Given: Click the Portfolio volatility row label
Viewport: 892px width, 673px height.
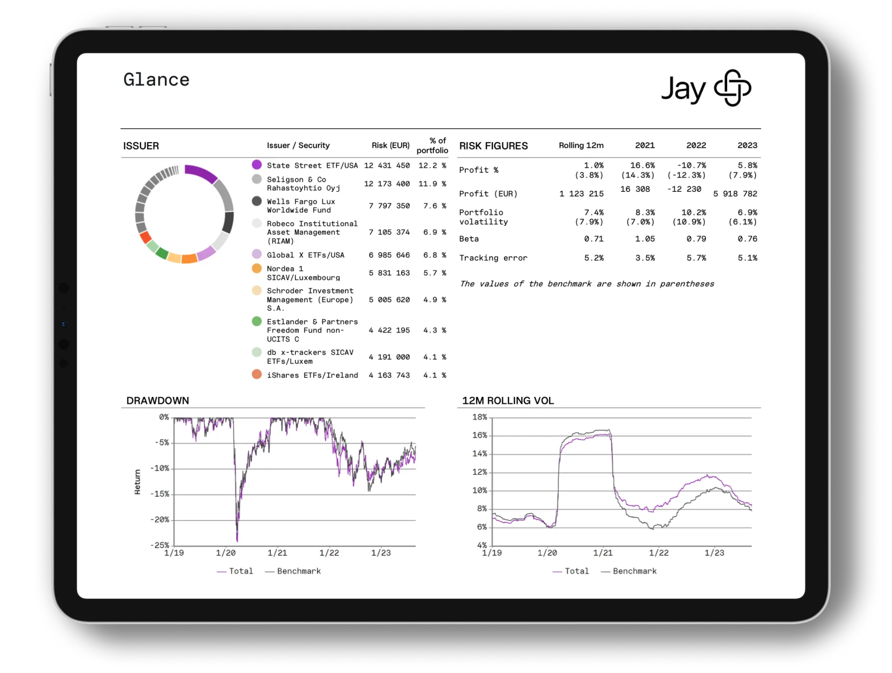Looking at the screenshot, I should point(483,217).
